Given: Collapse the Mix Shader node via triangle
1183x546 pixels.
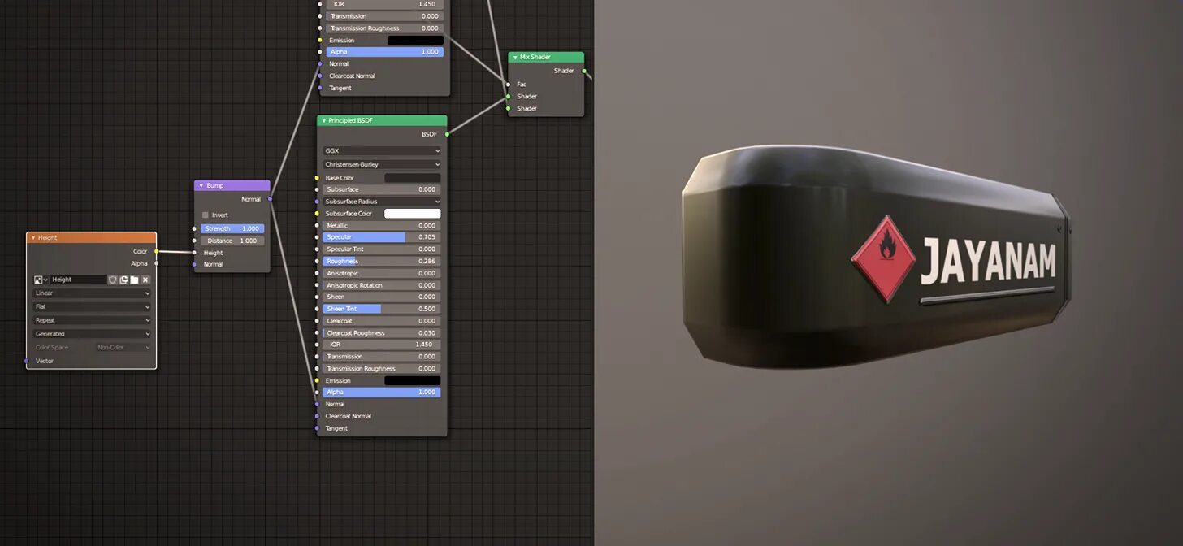Looking at the screenshot, I should click(514, 58).
